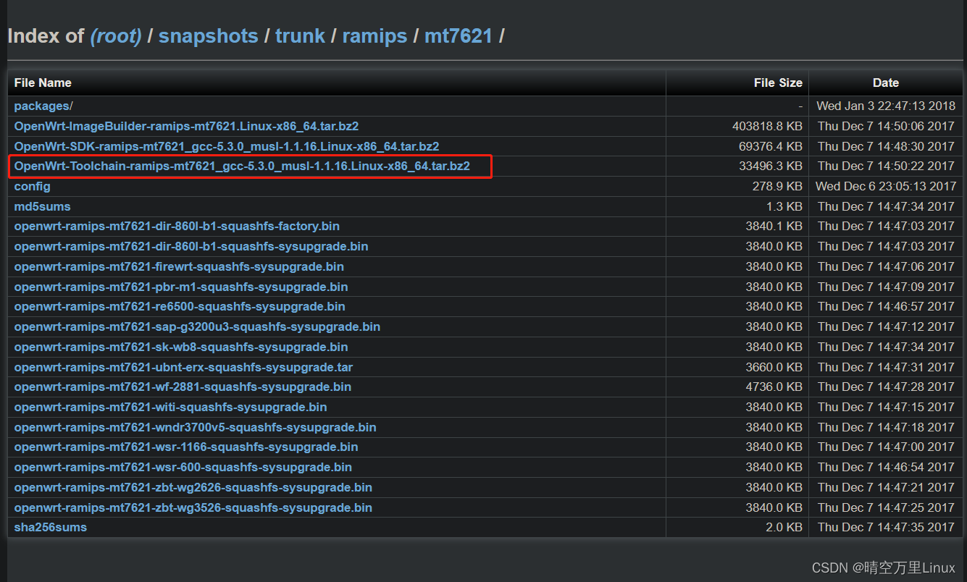
Task: Open the packages/ directory
Action: click(43, 106)
